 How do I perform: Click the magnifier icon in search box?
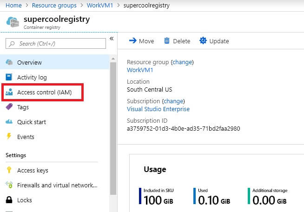click(x=12, y=44)
